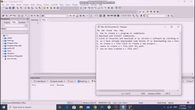Viewport: 195px width, 110px height.
Task: Toggle bookmark with red flag icon
Action: 147,12
